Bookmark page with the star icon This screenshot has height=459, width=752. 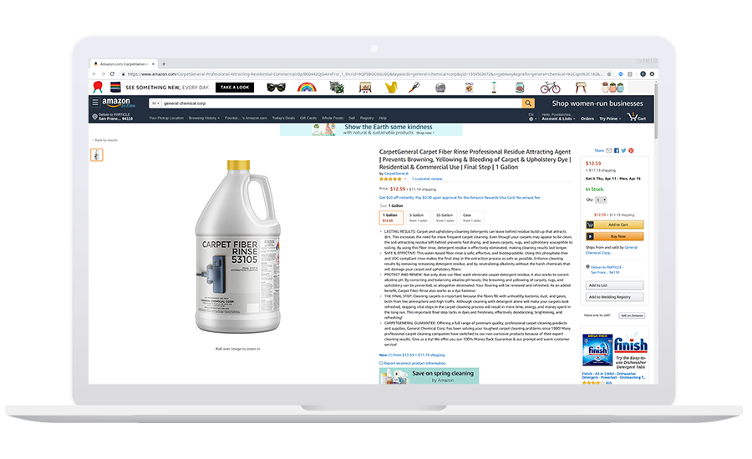609,74
